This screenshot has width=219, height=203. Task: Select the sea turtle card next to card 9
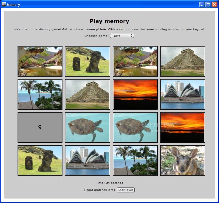click(x=88, y=127)
